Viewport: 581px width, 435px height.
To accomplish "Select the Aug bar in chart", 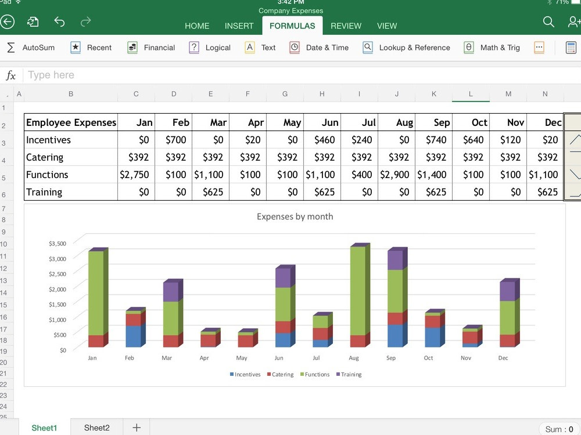I will click(x=360, y=295).
